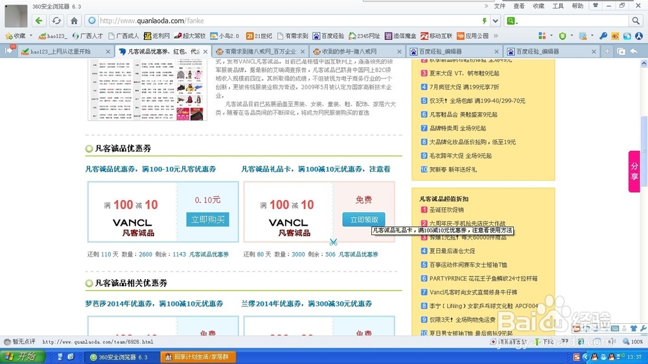648x364 pixels.
Task: Click the Sogou input method tray icon
Action: [x=577, y=357]
